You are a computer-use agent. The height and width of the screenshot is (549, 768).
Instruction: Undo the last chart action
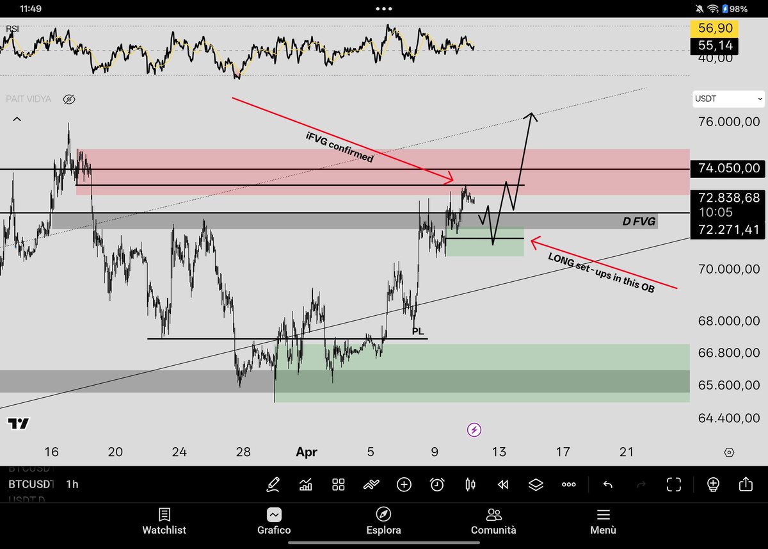point(608,484)
